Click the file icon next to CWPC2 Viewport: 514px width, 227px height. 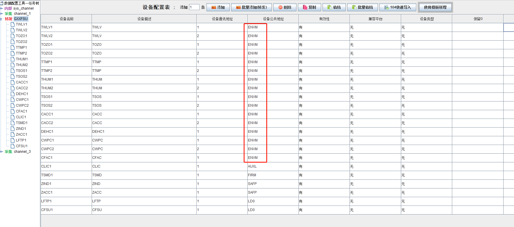coord(12,106)
